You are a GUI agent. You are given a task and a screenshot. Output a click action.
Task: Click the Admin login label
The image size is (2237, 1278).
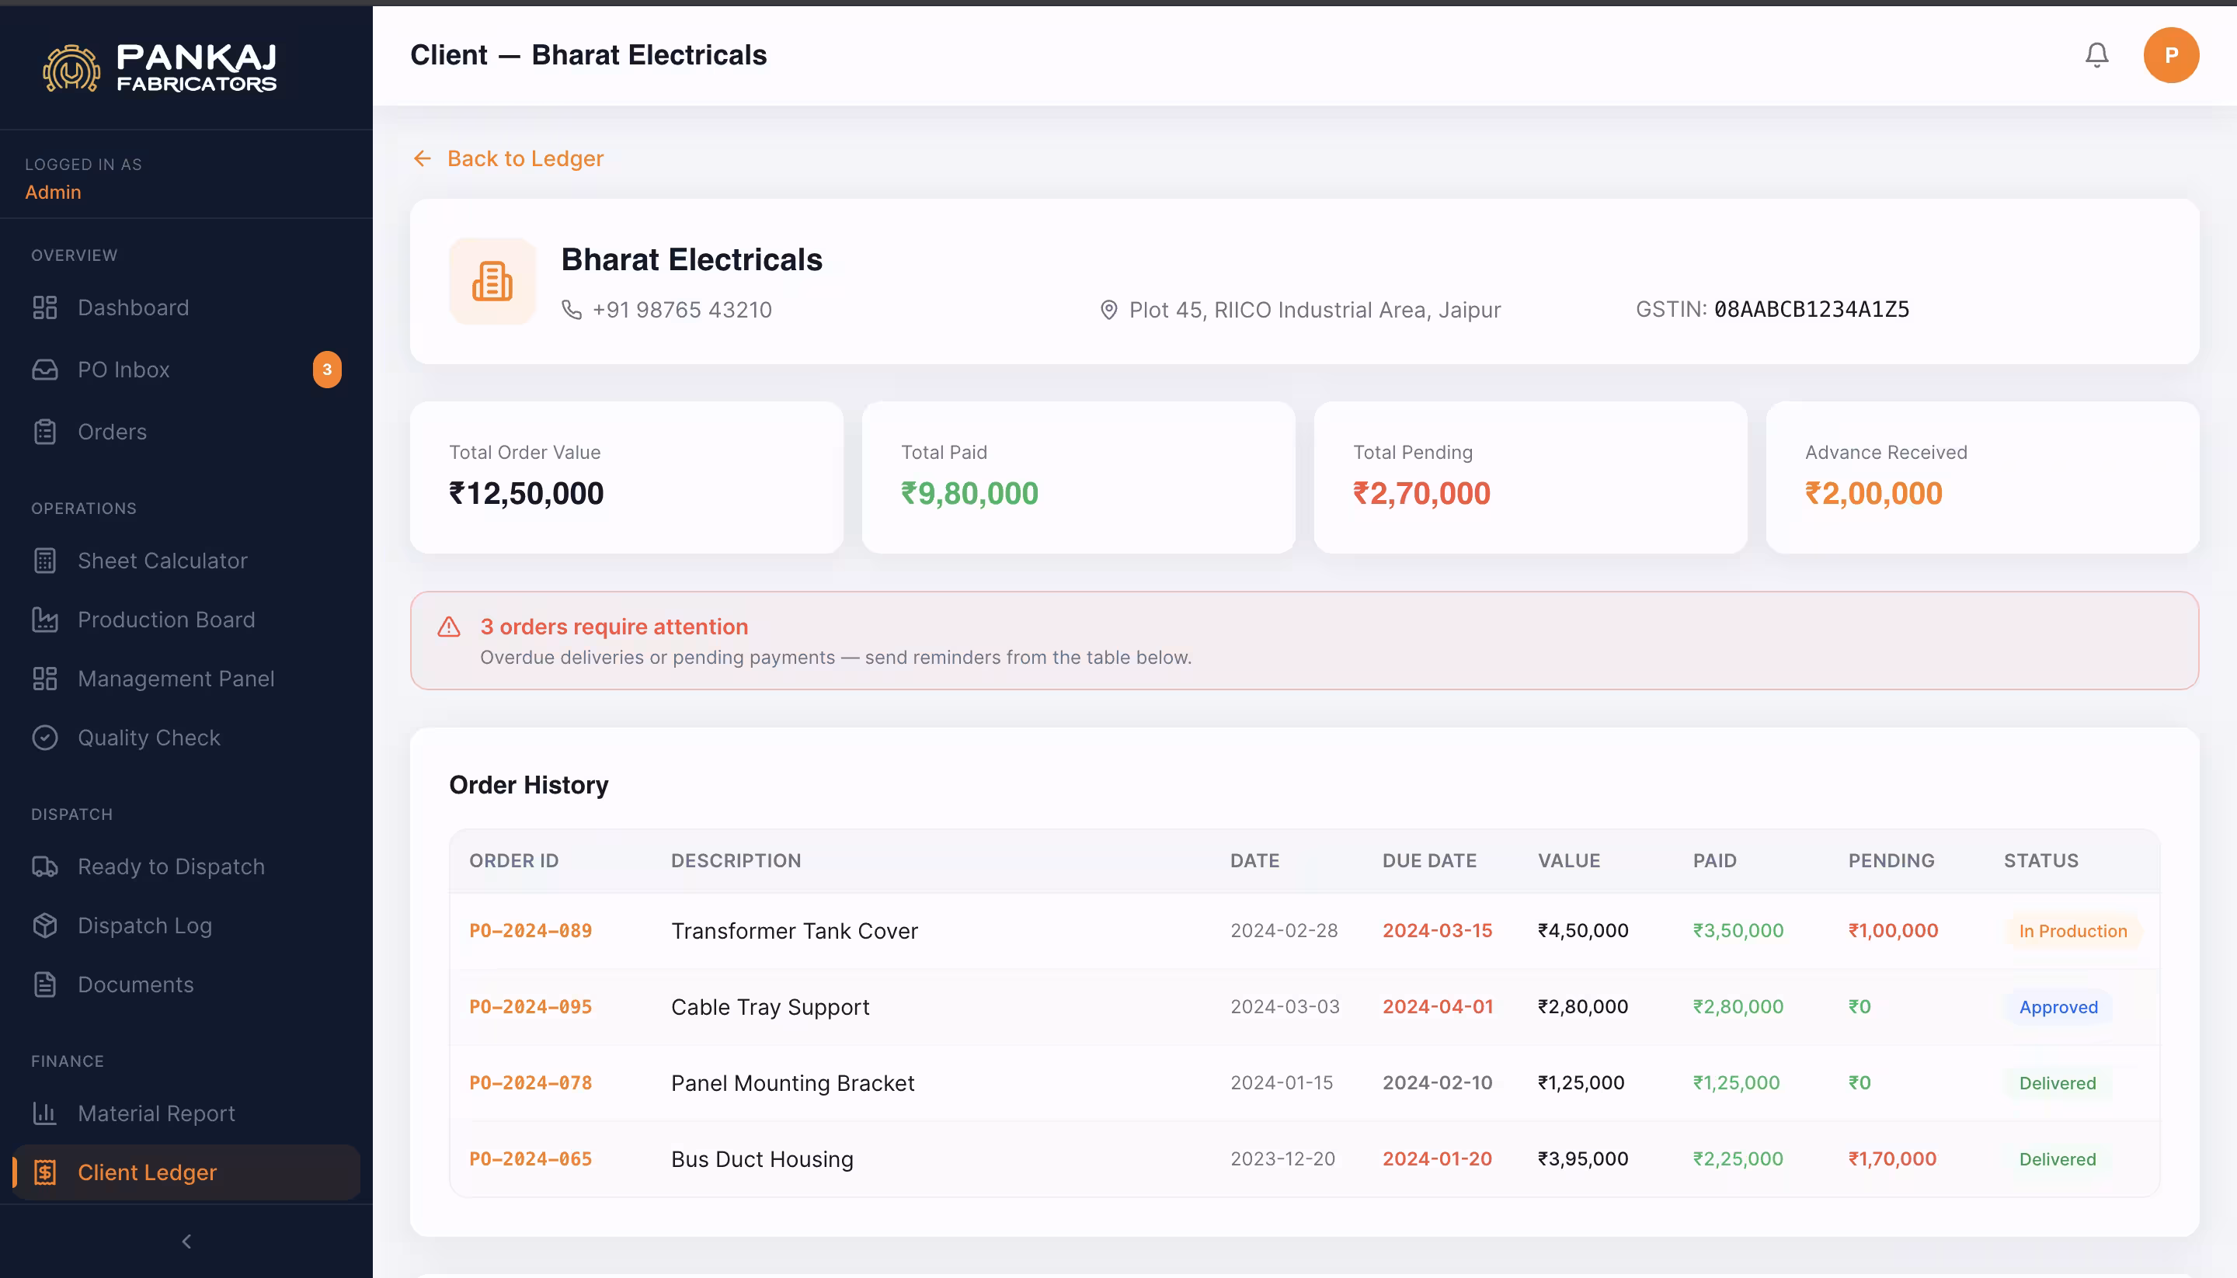click(53, 191)
